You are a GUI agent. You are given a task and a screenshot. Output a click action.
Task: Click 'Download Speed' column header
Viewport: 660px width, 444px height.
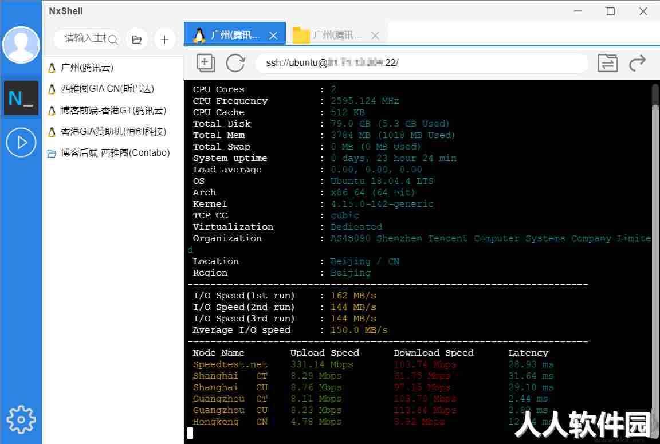coord(434,353)
